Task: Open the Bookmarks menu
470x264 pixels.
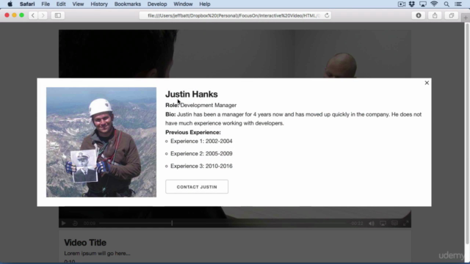Action: [x=128, y=4]
